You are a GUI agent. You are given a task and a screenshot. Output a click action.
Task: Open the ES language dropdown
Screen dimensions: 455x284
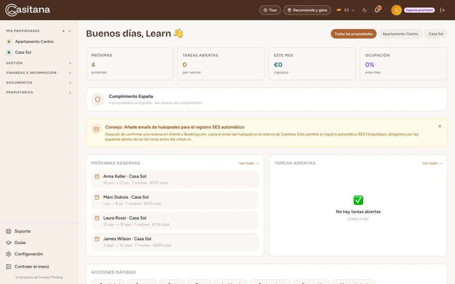coord(345,10)
